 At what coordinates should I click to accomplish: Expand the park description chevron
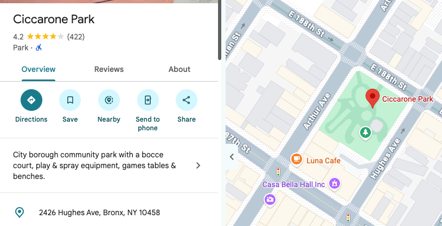tap(198, 165)
